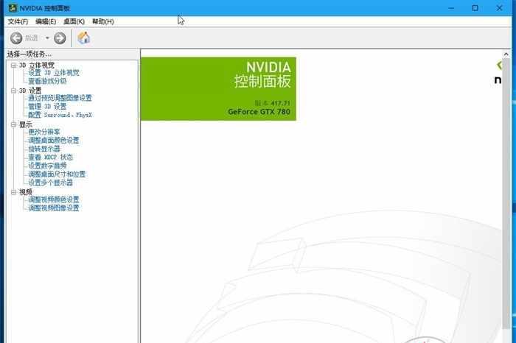The image size is (516, 343).
Task: Open 旋转显示器 link
Action: (x=44, y=149)
